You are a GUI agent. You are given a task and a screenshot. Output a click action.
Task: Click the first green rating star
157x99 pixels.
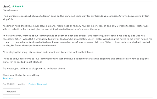(13, 7)
